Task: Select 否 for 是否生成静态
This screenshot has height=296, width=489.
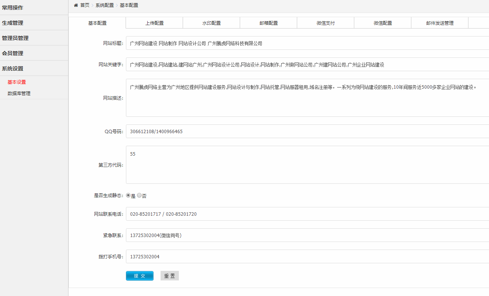Action: [139, 195]
